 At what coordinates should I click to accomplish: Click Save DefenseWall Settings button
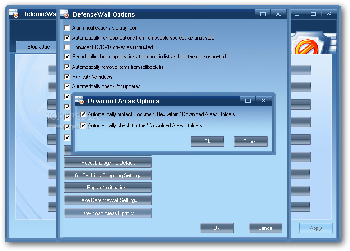click(108, 200)
